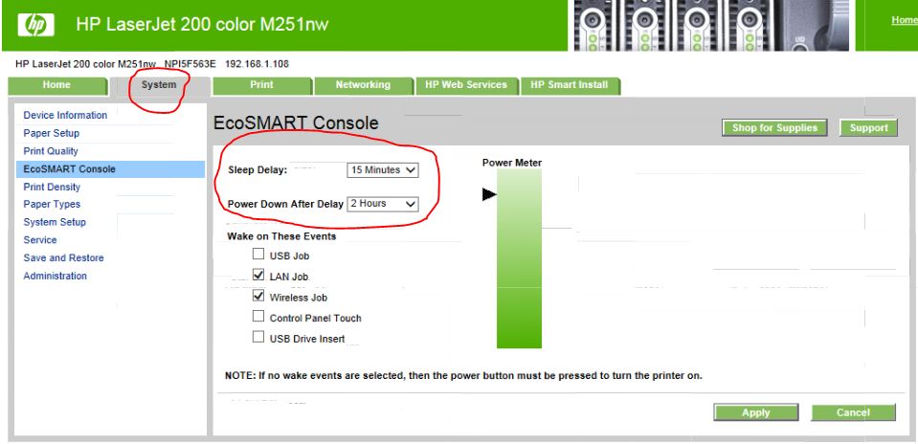Uncheck the LAN Job checkbox
The image size is (918, 444).
pyautogui.click(x=258, y=275)
